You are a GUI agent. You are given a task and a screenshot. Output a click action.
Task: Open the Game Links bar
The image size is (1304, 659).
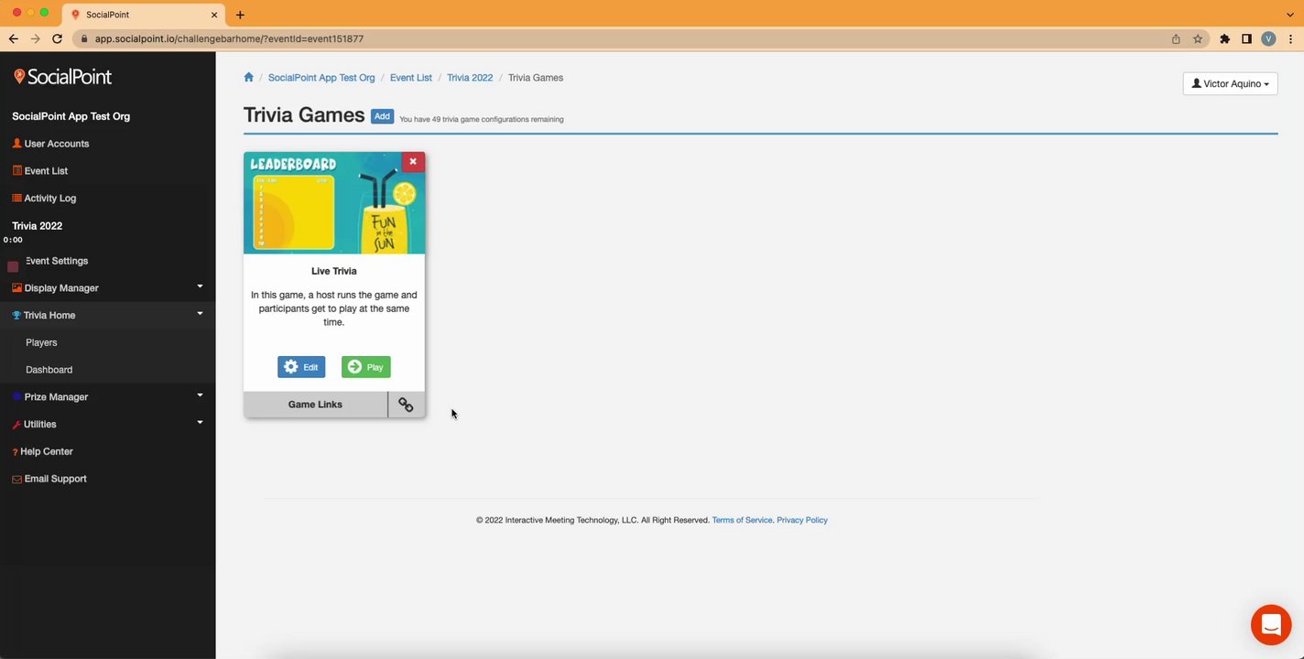(315, 405)
